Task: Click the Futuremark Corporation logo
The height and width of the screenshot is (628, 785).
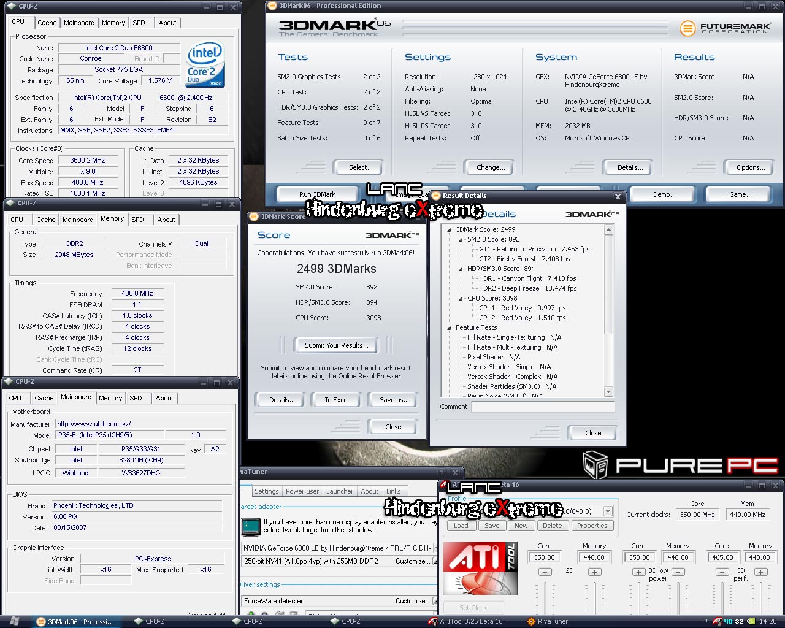Action: 726,28
